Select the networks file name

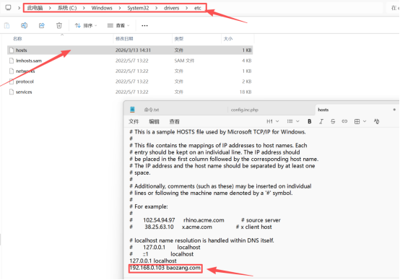tap(25, 71)
